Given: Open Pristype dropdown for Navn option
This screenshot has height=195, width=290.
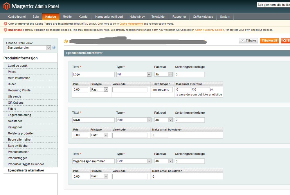Looking at the screenshot, I should 99,135.
